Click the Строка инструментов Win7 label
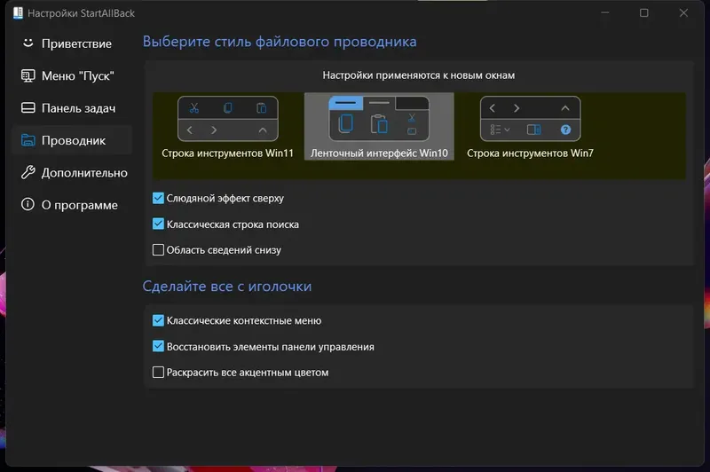The height and width of the screenshot is (472, 710). pos(530,153)
